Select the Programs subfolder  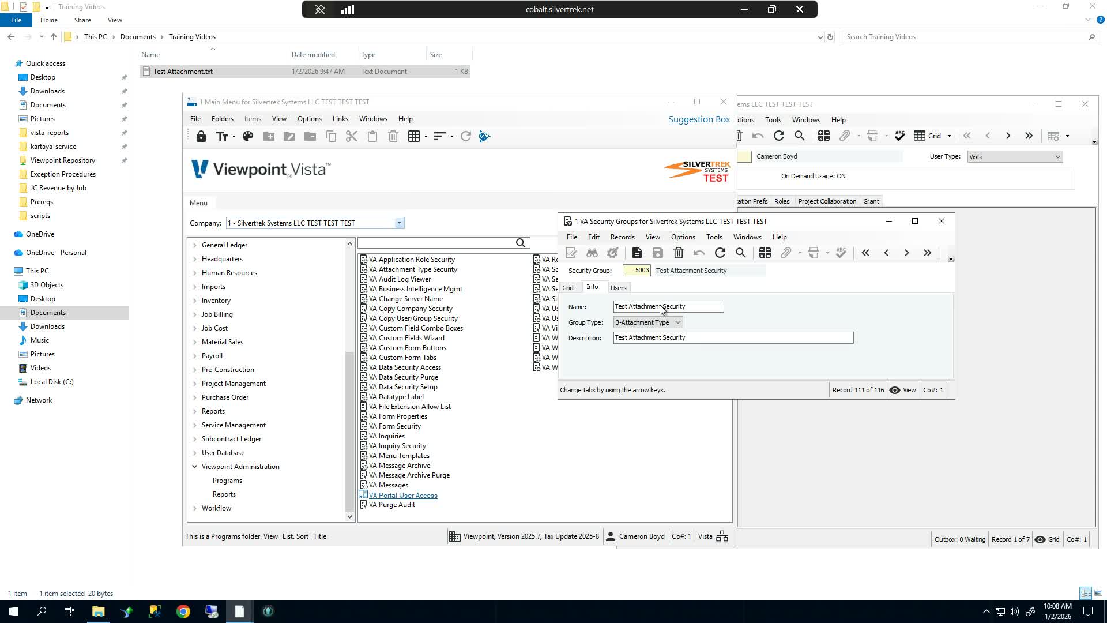pyautogui.click(x=227, y=481)
